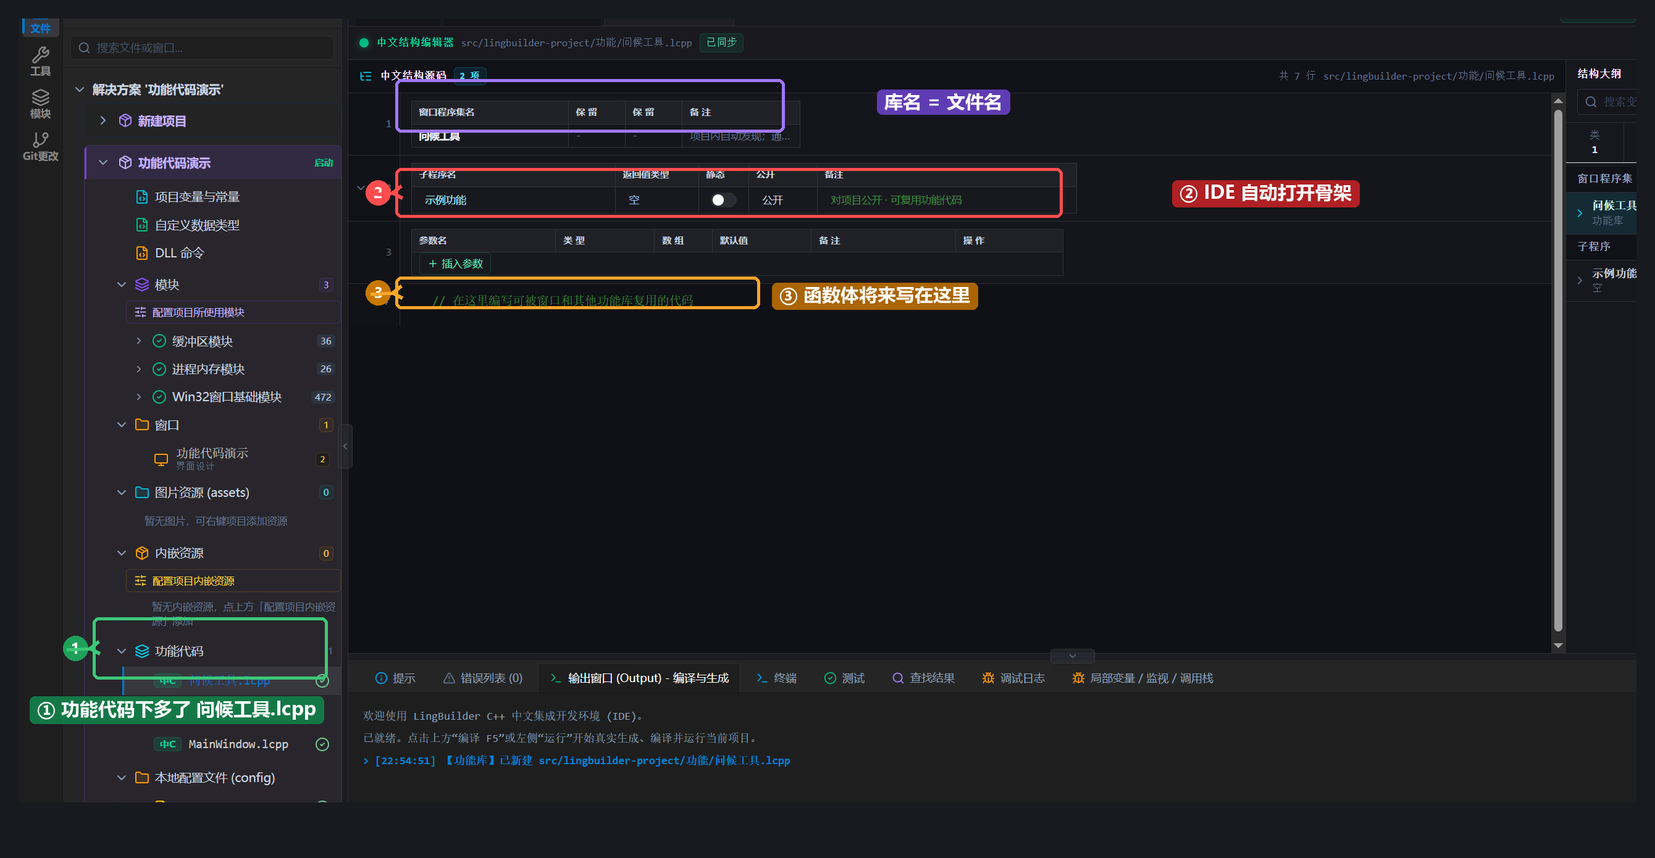Select the 项目变量与常量 file icon
Image resolution: width=1655 pixels, height=858 pixels.
(x=142, y=196)
